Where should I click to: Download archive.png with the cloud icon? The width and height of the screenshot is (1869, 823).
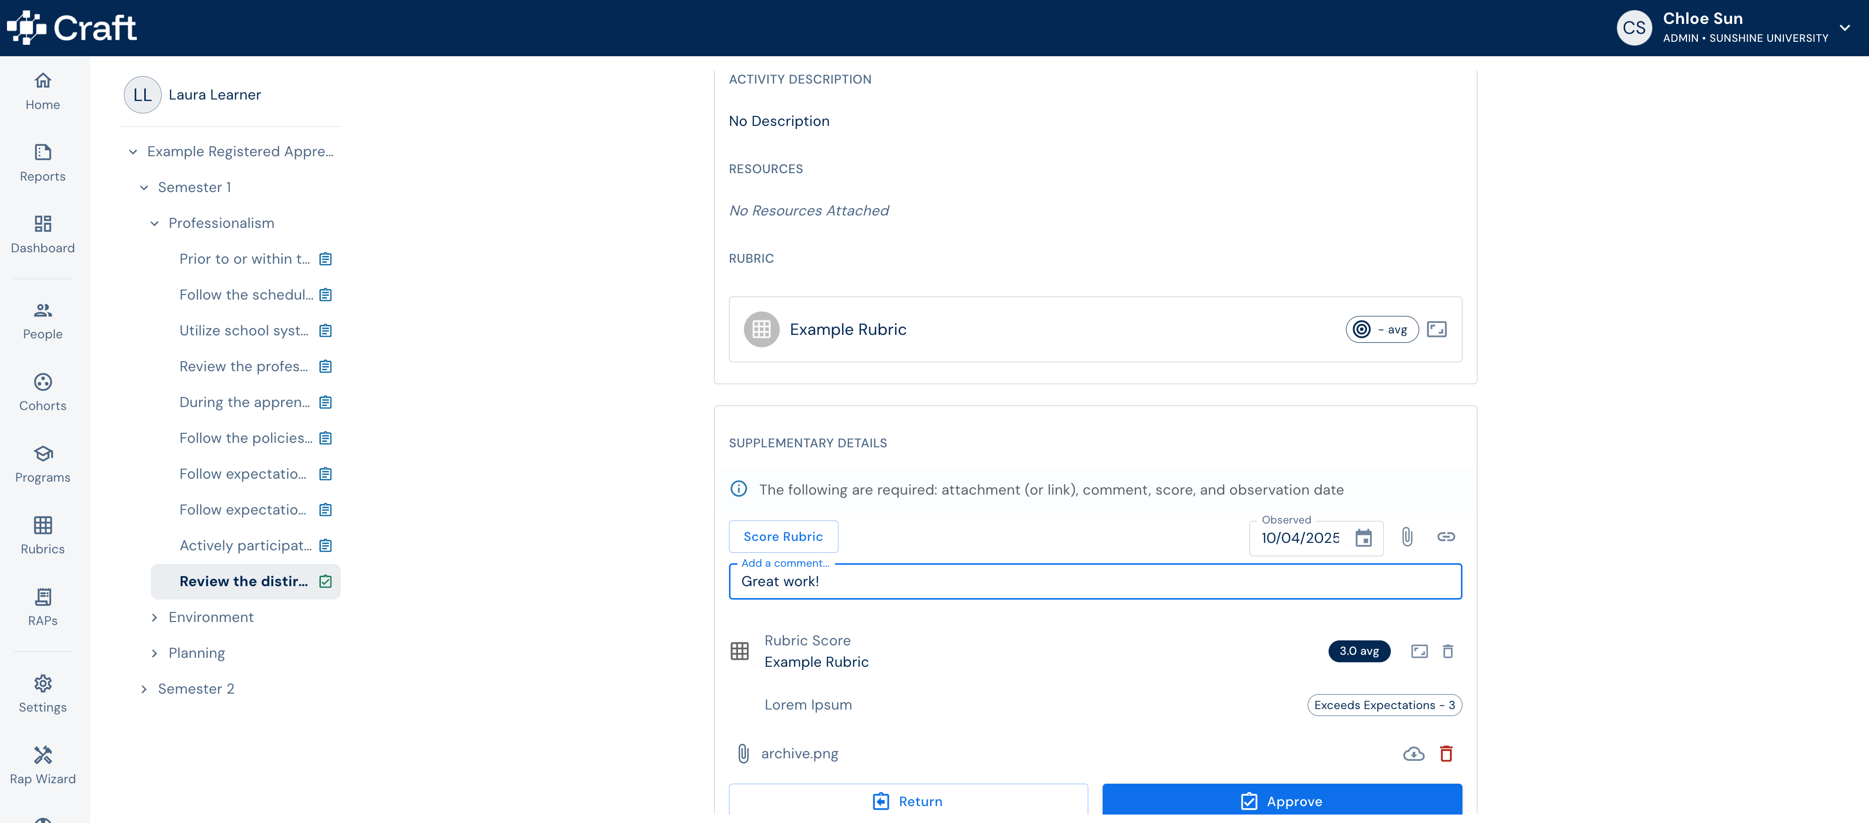(1413, 754)
